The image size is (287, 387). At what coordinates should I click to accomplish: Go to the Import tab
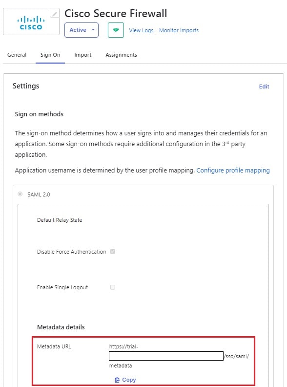(x=83, y=55)
